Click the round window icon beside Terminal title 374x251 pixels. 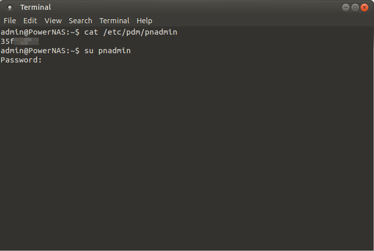[x=10, y=7]
